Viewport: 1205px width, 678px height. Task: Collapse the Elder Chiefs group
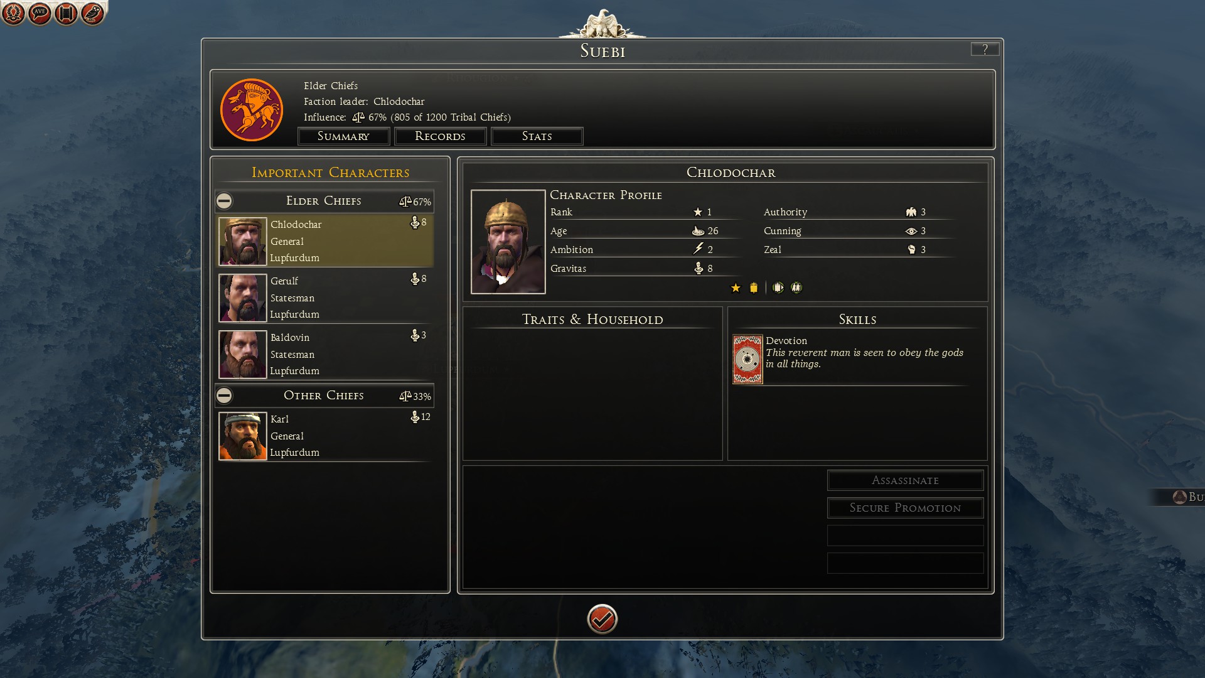tap(224, 201)
